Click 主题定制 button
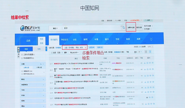 tap(92, 47)
